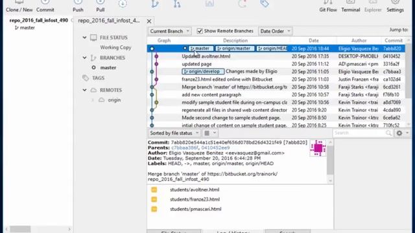The height and width of the screenshot is (233, 415).
Task: Click graph node of 'updated page' commit
Action: (156, 64)
